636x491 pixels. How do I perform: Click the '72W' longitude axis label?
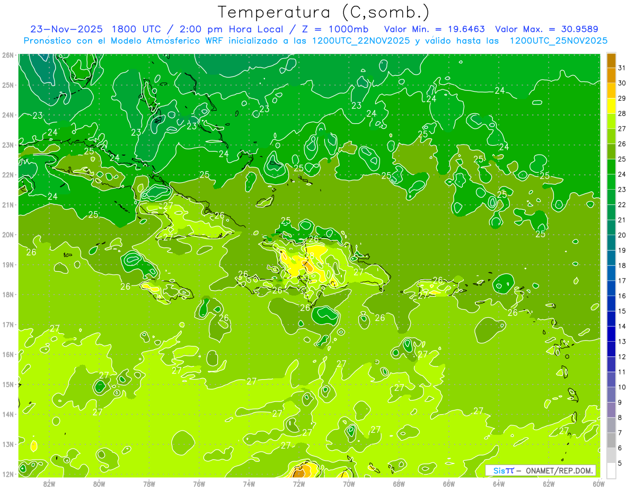coord(299,484)
